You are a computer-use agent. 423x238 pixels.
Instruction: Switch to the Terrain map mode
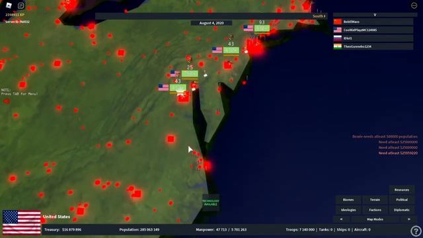[x=375, y=200]
